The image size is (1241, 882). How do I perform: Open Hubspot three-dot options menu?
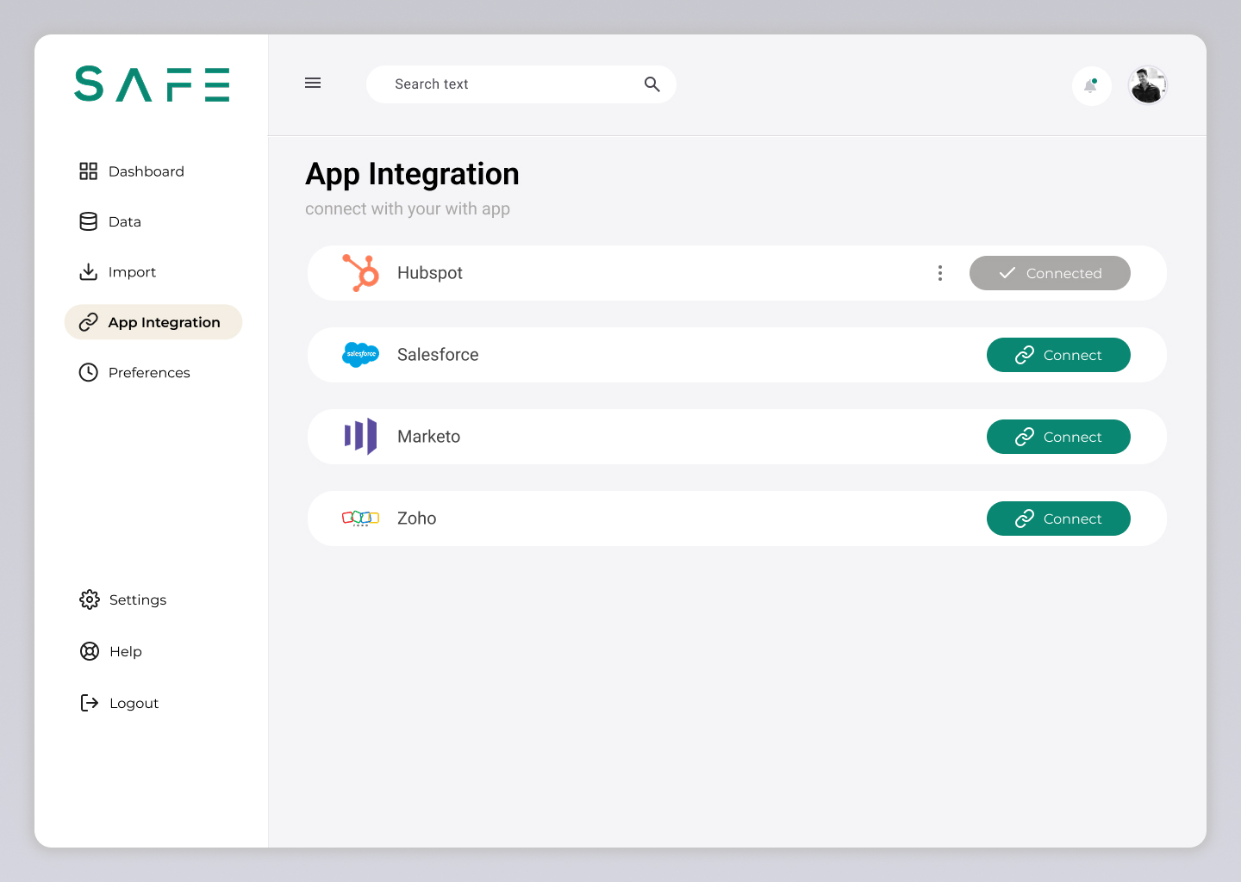(939, 273)
